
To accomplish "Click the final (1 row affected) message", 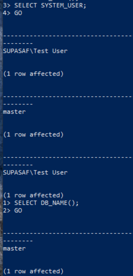I will click(x=33, y=271).
